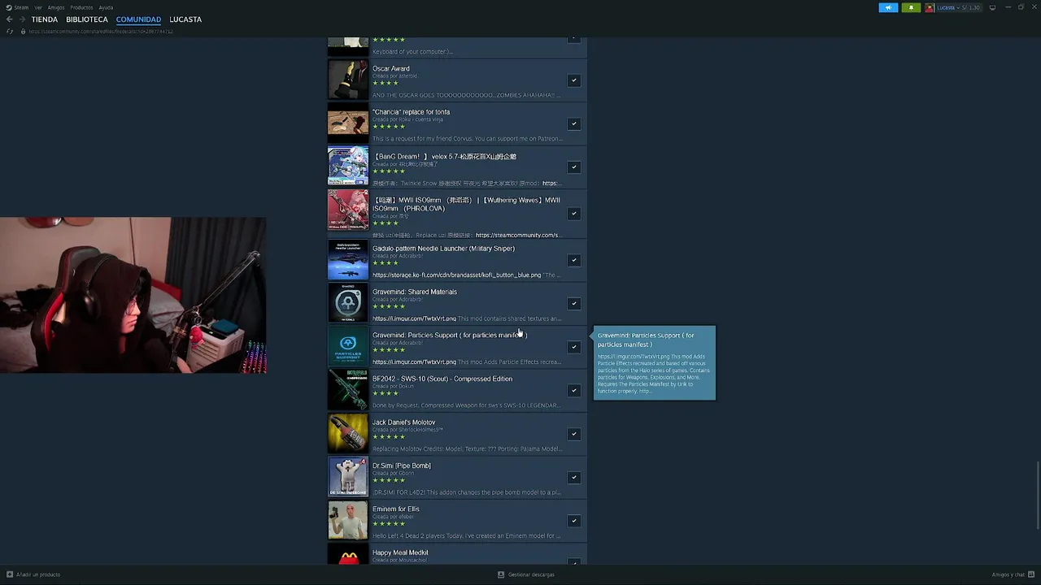The width and height of the screenshot is (1041, 585).
Task: Go to the TIENDA tab
Action: click(x=45, y=19)
